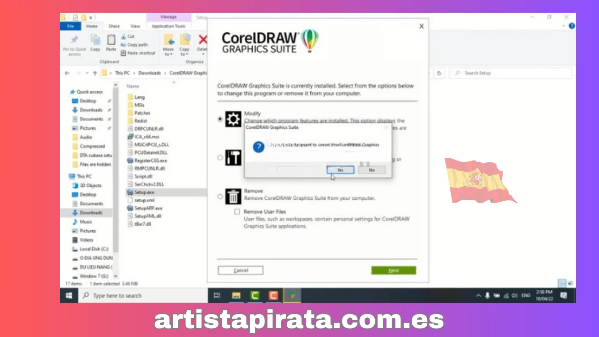Click Cancel in the CorelDRAW setup window
This screenshot has height=337, width=599.
[x=241, y=271]
